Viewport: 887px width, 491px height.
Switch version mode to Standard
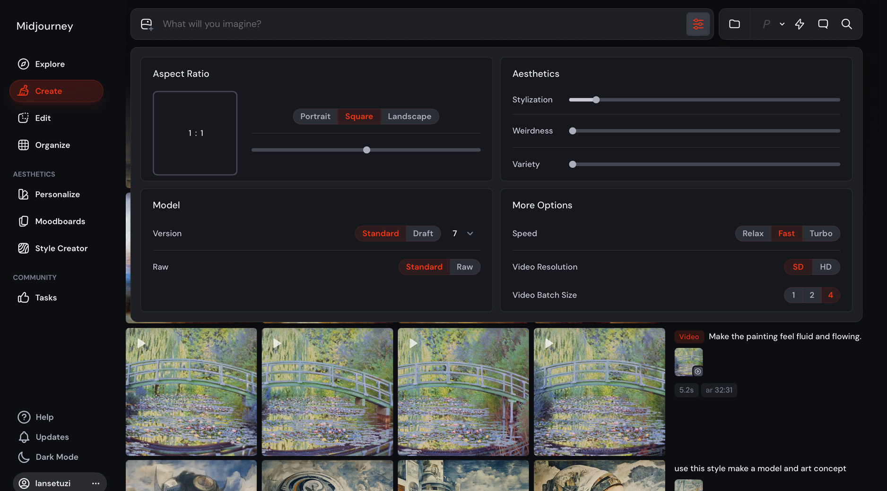point(381,234)
